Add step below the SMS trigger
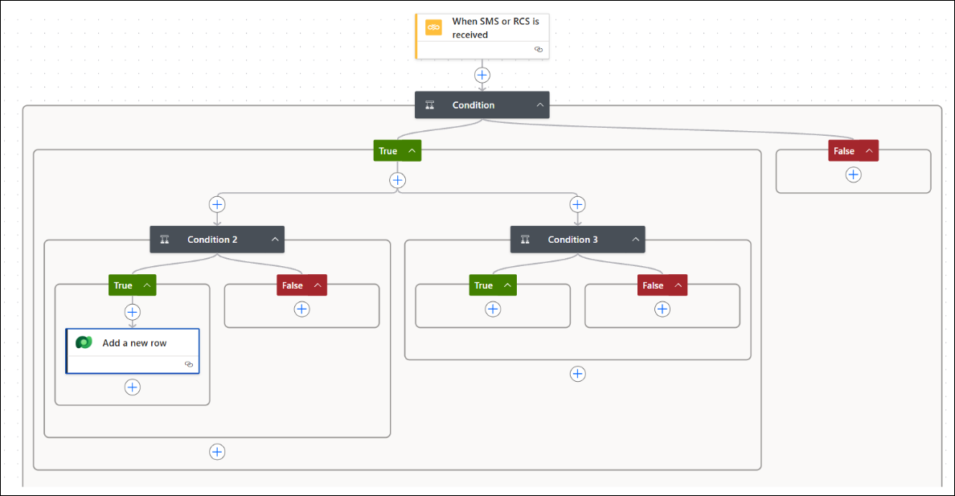 482,75
